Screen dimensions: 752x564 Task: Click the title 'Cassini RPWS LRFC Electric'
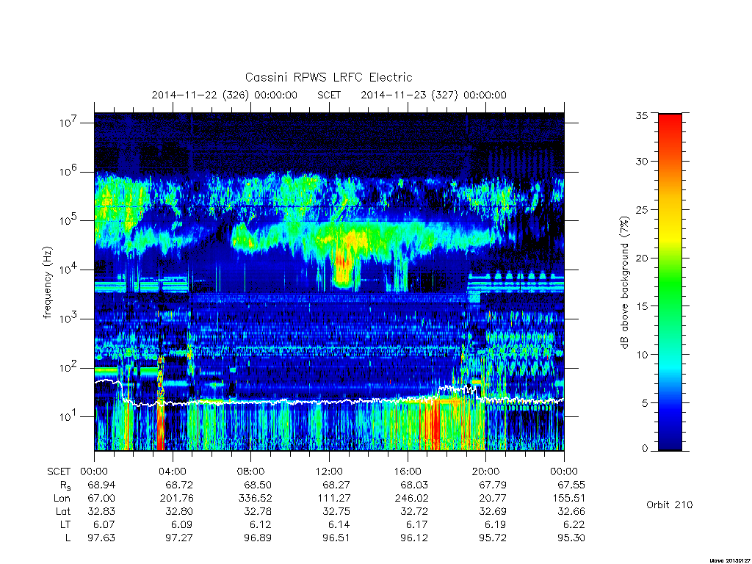tap(328, 77)
